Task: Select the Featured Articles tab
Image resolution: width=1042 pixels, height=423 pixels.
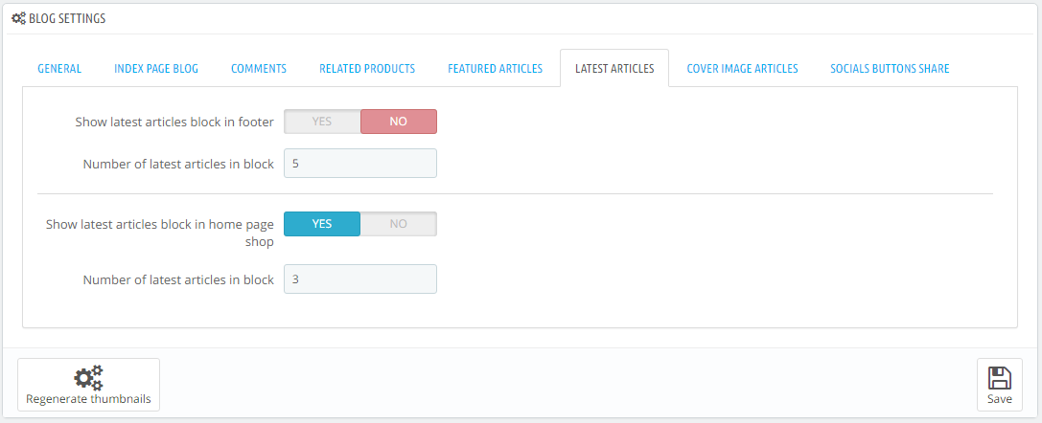Action: click(495, 68)
